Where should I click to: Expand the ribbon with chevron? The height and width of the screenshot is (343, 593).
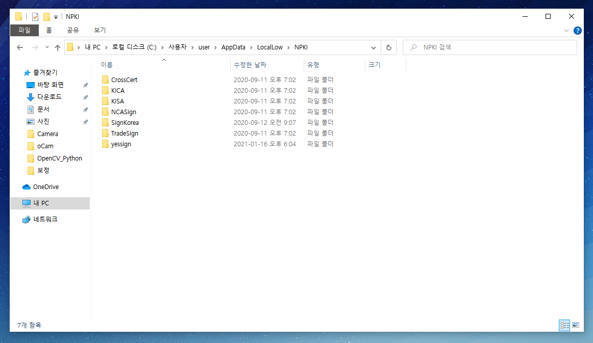click(x=566, y=31)
